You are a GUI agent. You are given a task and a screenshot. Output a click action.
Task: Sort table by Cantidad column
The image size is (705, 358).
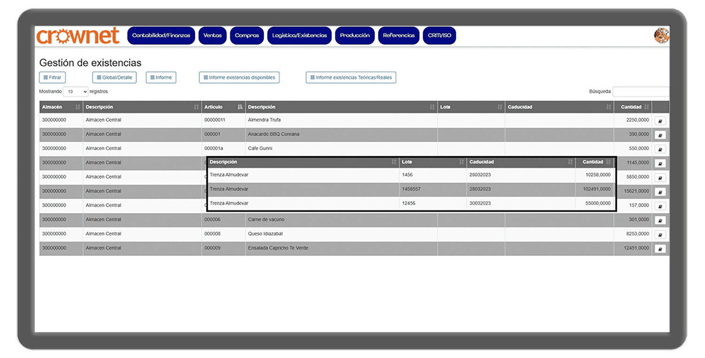(x=632, y=107)
